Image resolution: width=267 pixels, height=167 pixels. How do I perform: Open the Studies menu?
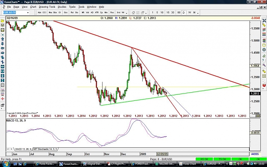[62, 7]
